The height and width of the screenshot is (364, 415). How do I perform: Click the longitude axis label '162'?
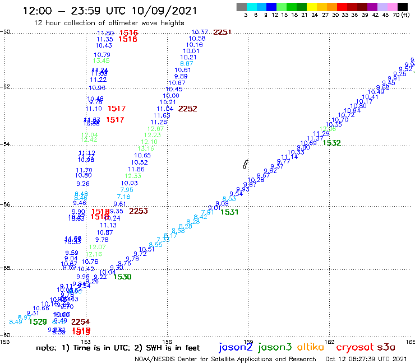coord(330,342)
